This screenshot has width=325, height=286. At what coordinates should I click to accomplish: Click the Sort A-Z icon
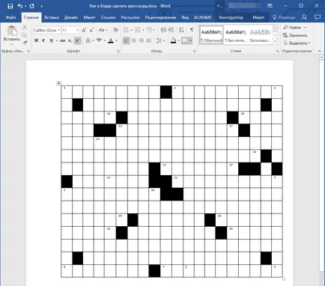click(x=181, y=30)
